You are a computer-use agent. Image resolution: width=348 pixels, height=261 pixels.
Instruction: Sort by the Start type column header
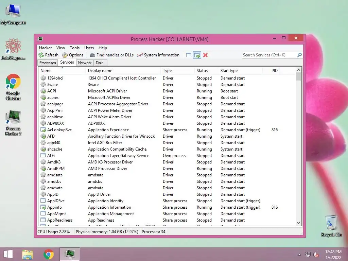[x=240, y=71]
